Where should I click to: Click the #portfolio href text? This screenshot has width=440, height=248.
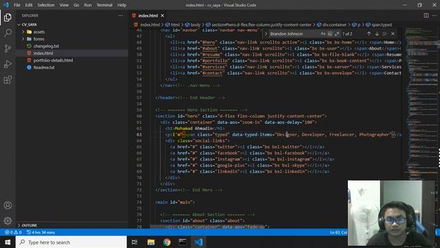click(215, 61)
